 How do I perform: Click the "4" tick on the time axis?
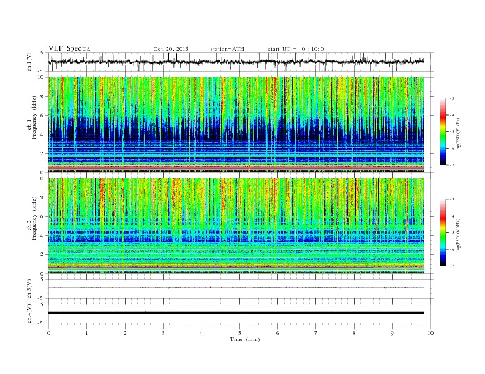coord(201,333)
